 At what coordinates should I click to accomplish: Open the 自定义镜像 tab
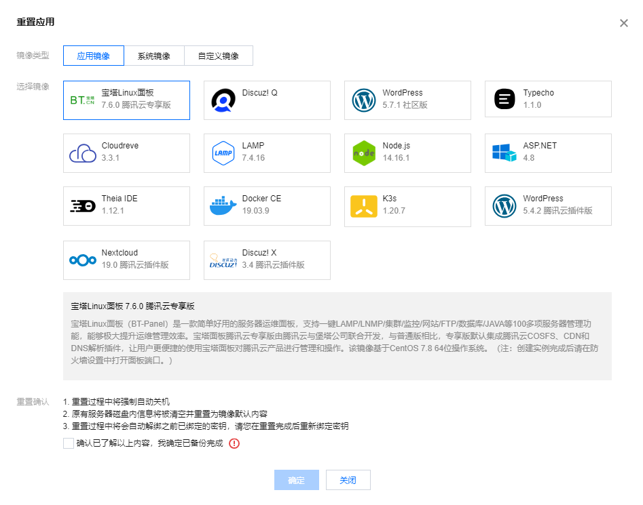(218, 56)
